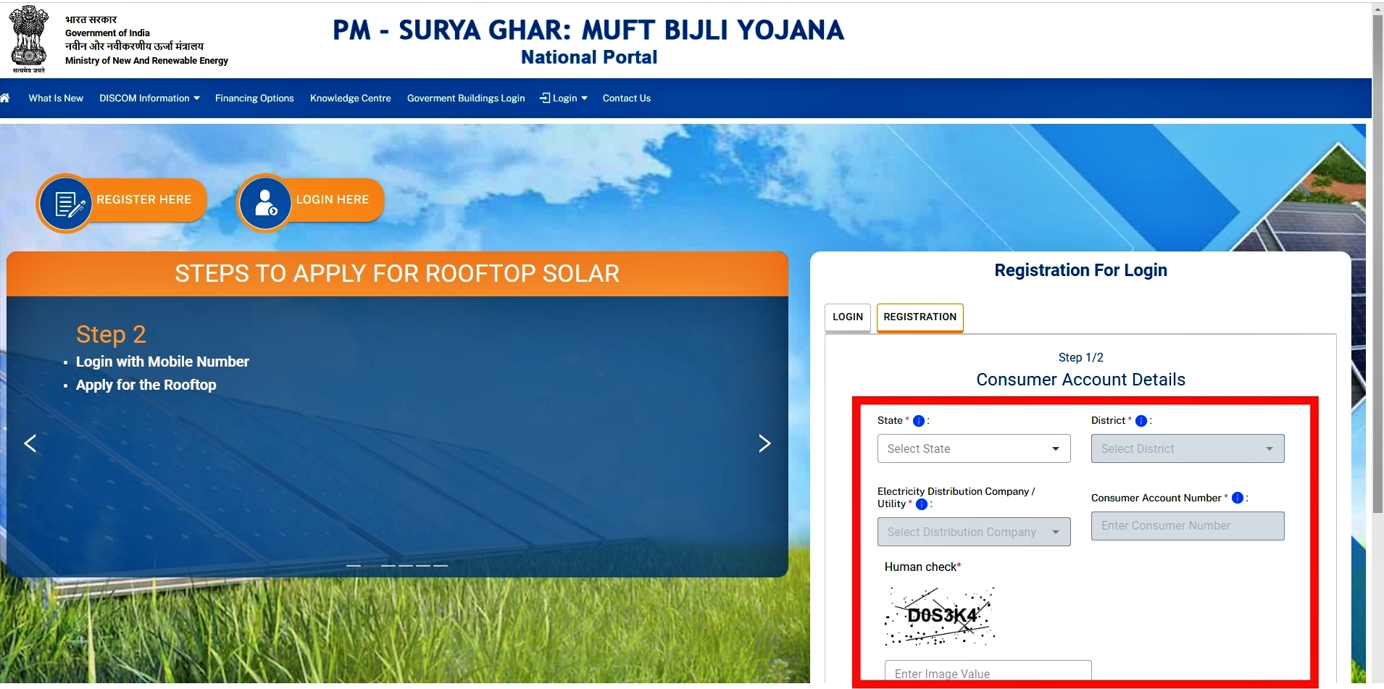Screen dimensions: 1384x689
Task: Select the last carousel slide indicator
Action: coord(441,565)
